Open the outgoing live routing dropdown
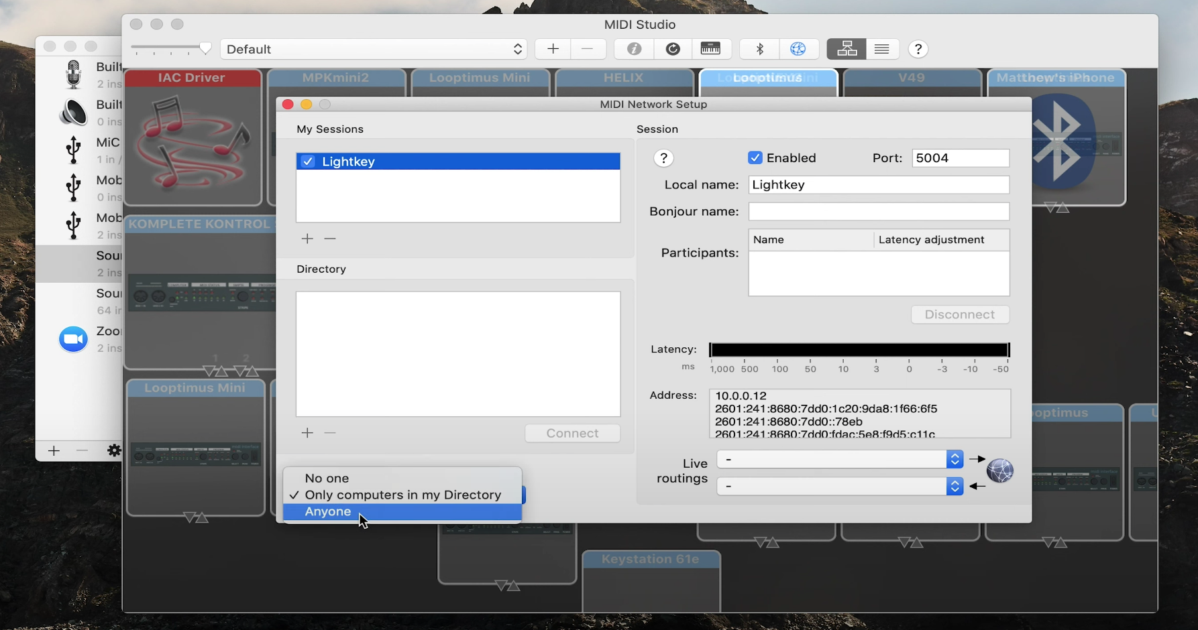 [840, 459]
